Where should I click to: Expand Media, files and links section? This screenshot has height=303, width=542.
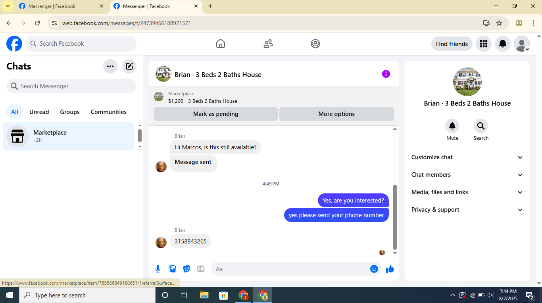point(467,192)
